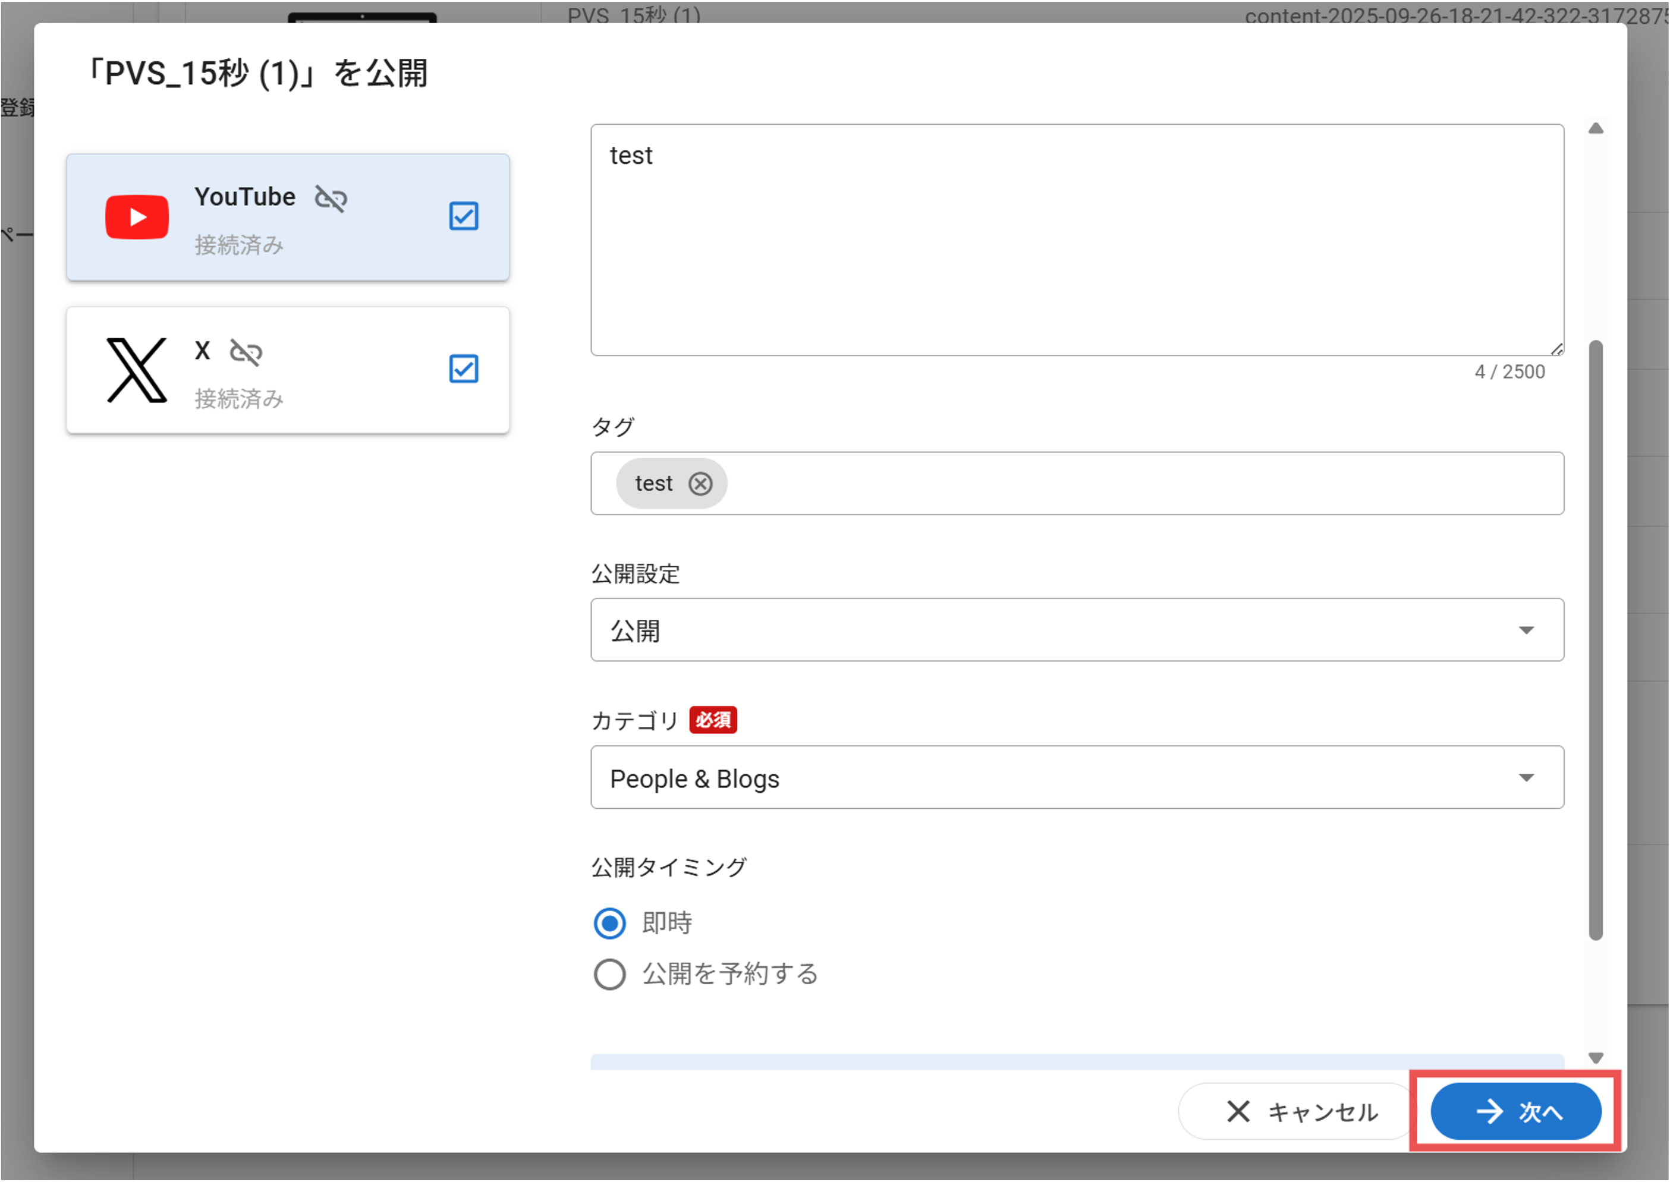Select the 即時 radio option
Image resolution: width=1670 pixels, height=1182 pixels.
(x=610, y=923)
